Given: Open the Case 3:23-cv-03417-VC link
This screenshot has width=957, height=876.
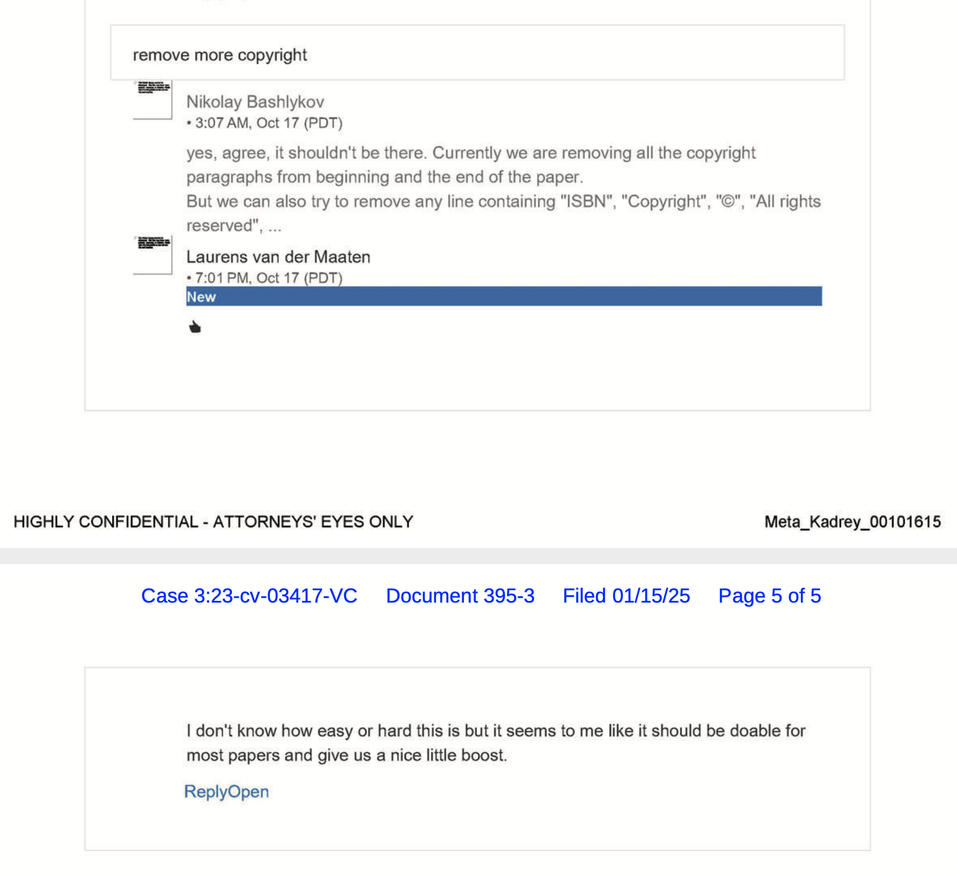Looking at the screenshot, I should 249,596.
